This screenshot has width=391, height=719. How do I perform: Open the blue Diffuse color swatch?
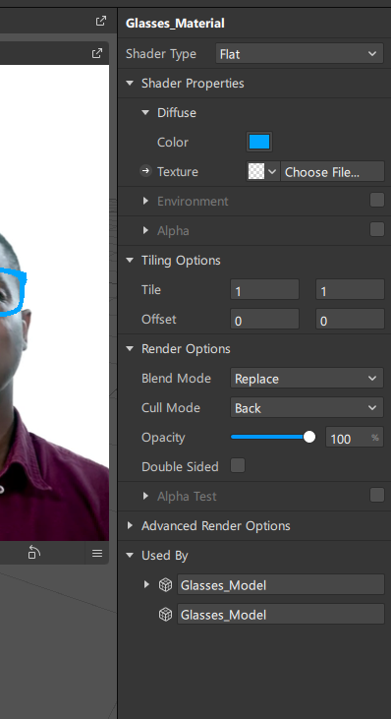pyautogui.click(x=259, y=142)
